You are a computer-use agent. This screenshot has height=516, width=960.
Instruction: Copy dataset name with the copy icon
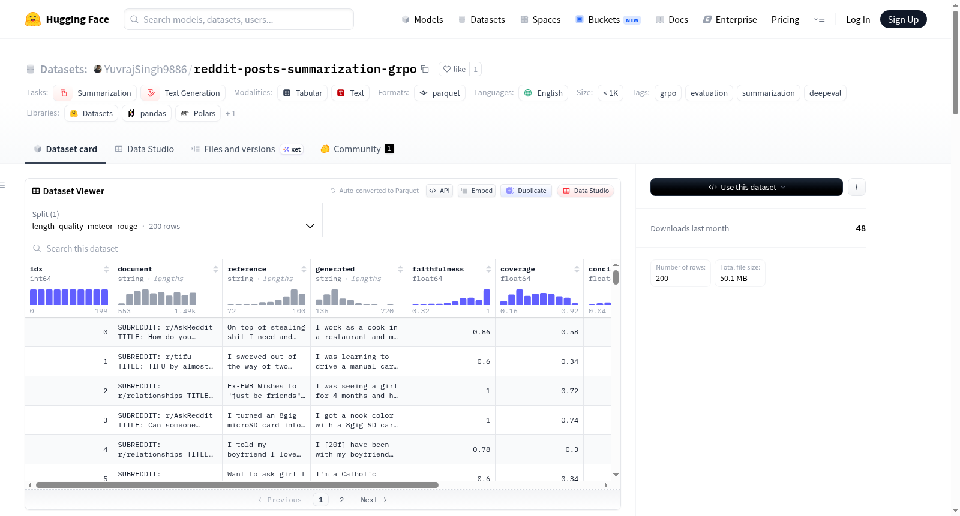[425, 69]
